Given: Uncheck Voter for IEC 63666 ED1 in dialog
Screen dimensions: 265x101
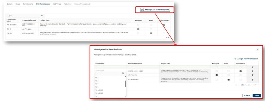Looking at the screenshot, I should click(x=228, y=80).
